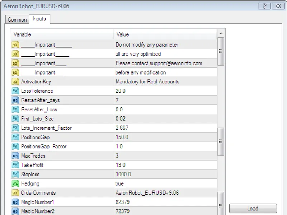287x215 pixels.
Task: Click the 'Mandatory for Real Accounts' value
Action: tap(147, 82)
